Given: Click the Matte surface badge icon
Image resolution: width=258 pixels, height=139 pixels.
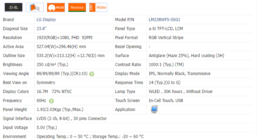Looking at the screenshot, I should tap(98, 7).
